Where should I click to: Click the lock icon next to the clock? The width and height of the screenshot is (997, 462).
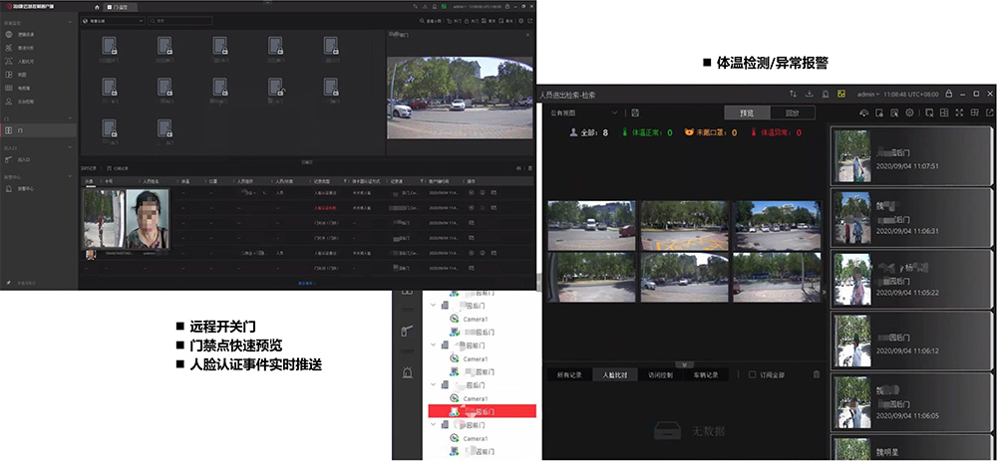(x=948, y=94)
